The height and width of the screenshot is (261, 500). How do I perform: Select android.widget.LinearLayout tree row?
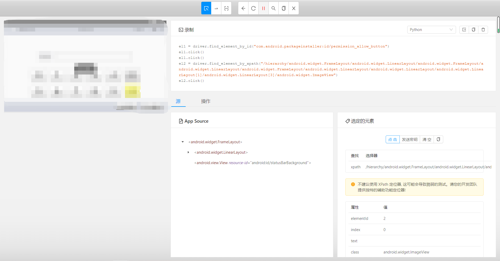tap(221, 152)
